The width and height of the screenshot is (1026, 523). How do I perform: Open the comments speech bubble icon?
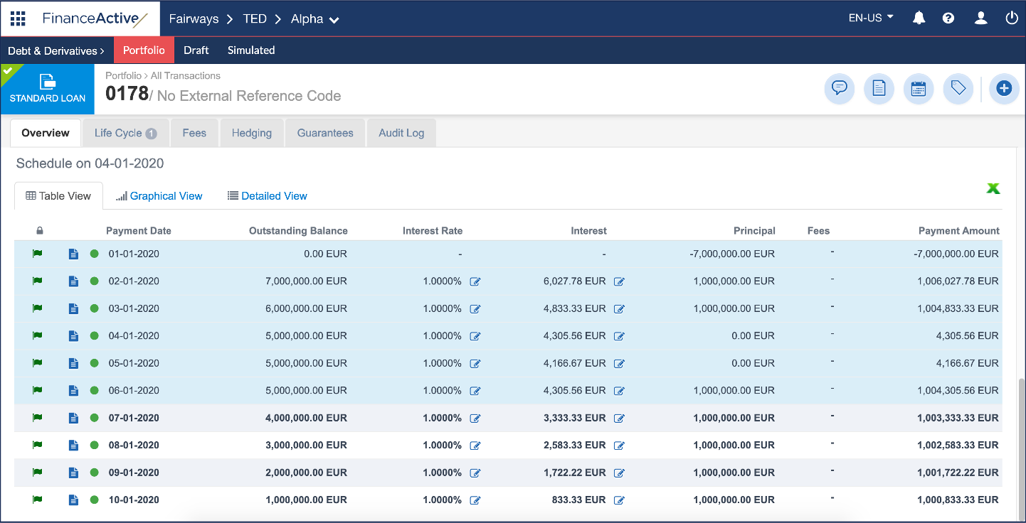click(x=839, y=89)
